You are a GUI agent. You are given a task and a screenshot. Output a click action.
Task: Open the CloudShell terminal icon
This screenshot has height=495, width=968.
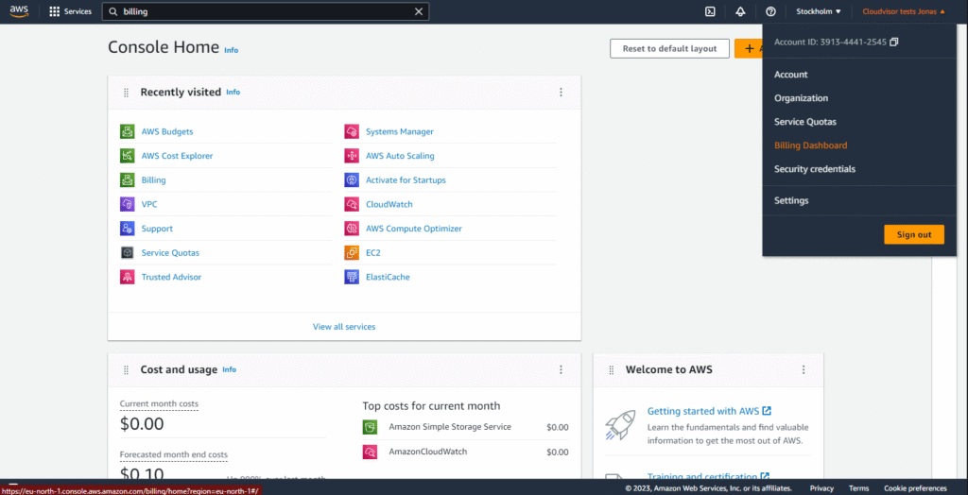click(710, 11)
